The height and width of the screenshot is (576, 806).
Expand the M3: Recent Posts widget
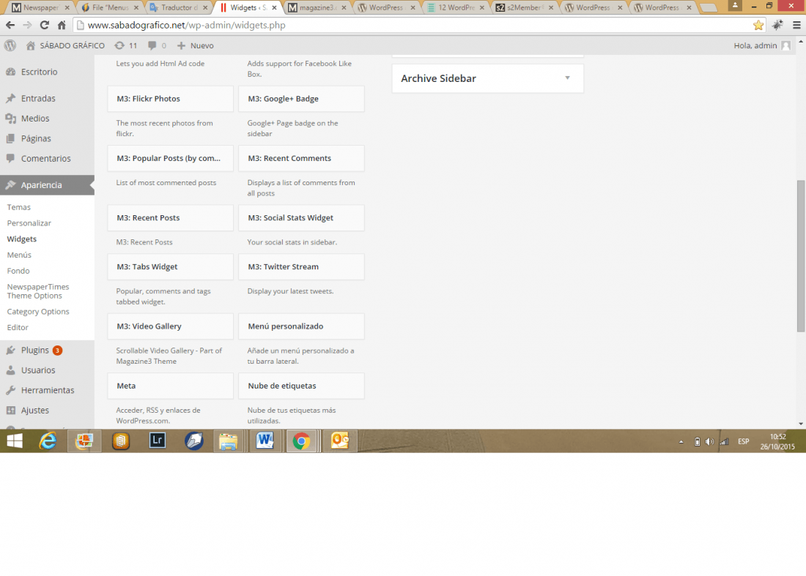[x=170, y=217]
